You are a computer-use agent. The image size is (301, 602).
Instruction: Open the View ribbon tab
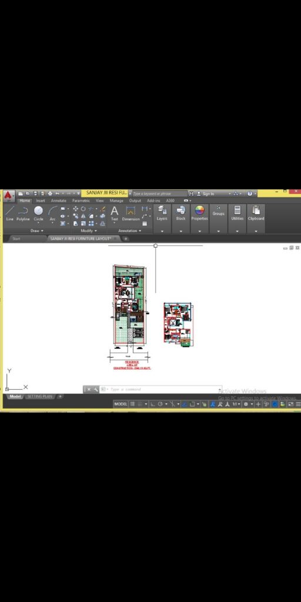coord(100,200)
